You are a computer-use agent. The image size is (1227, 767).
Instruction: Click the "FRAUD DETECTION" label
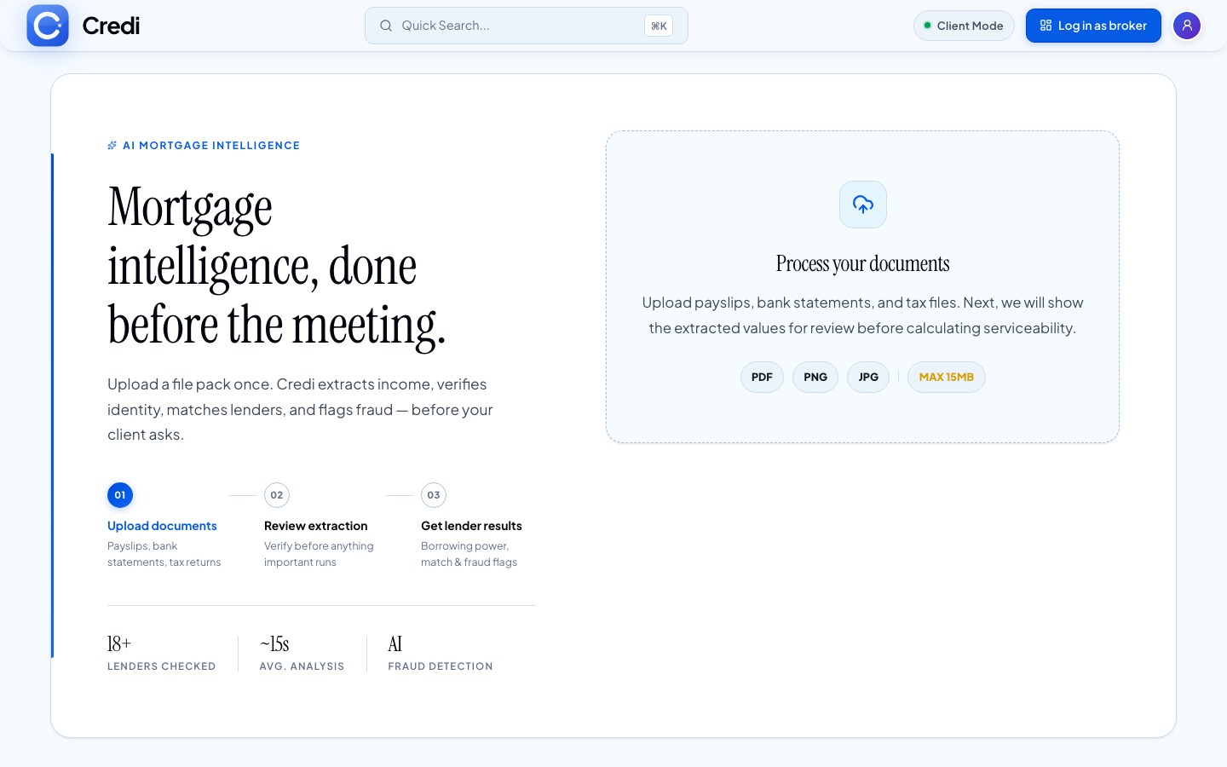click(441, 666)
